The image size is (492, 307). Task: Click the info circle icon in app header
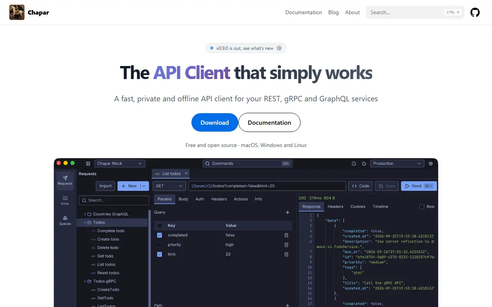(x=354, y=163)
